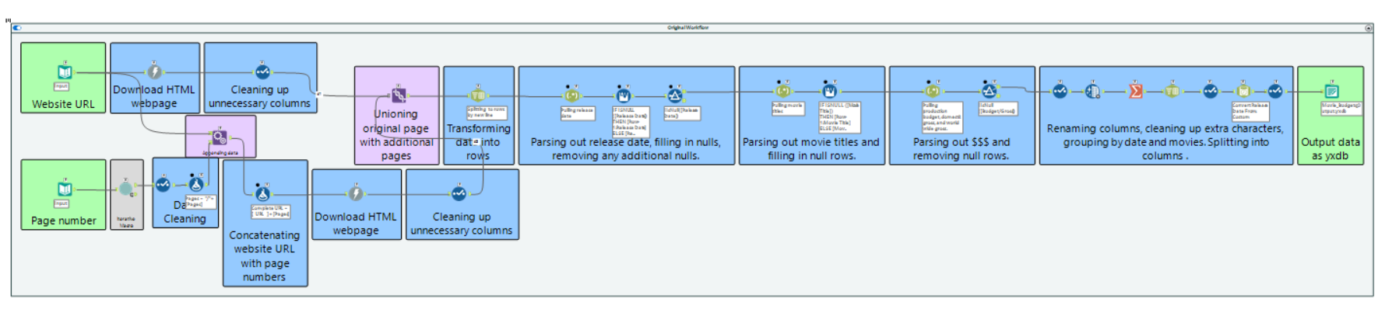Click the 'Complete URL' formula annotation
The width and height of the screenshot is (1385, 309).
pos(270,211)
